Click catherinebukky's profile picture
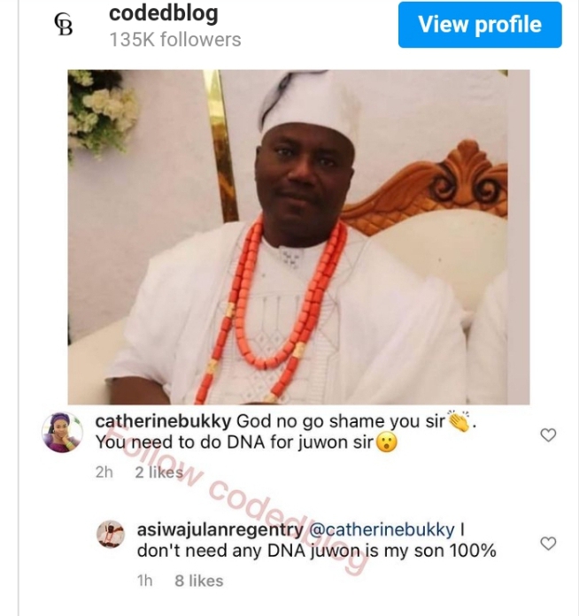The height and width of the screenshot is (616, 579). tap(62, 433)
